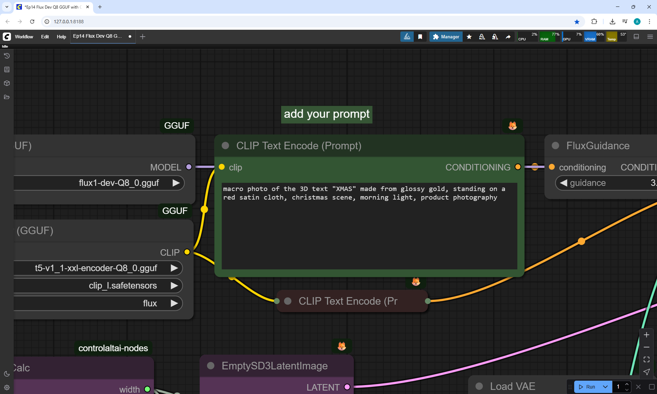
Task: Click the star favorites icon beside Manager
Action: pos(469,37)
